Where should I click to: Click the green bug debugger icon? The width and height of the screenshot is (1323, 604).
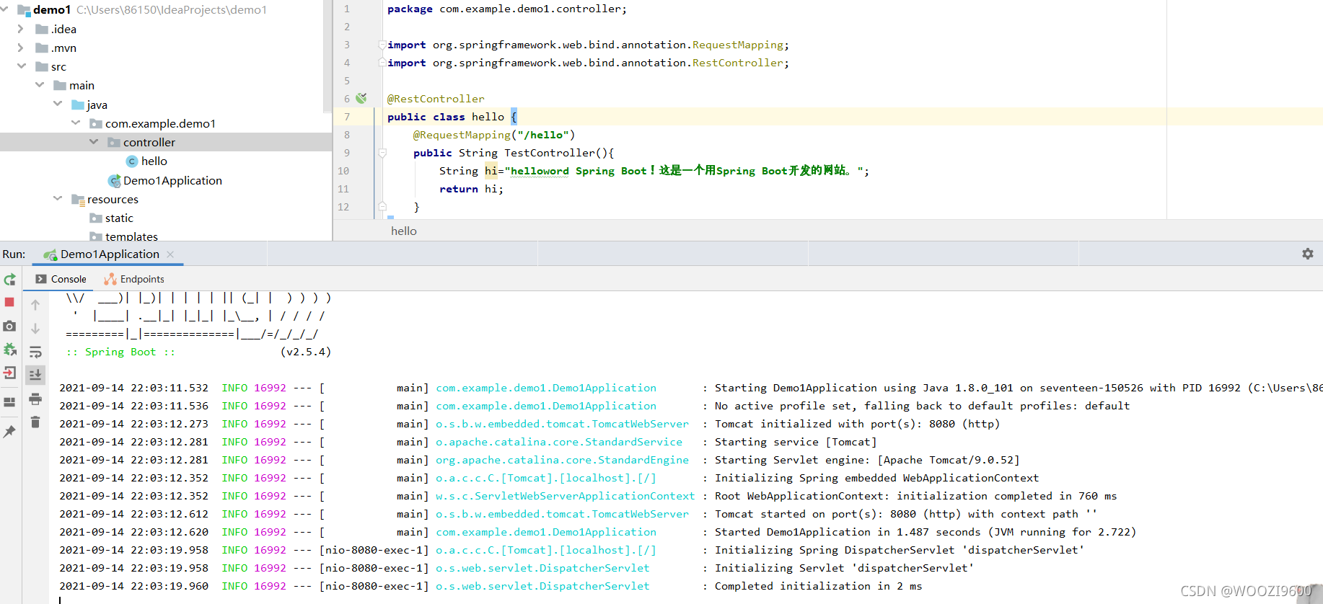coord(9,350)
